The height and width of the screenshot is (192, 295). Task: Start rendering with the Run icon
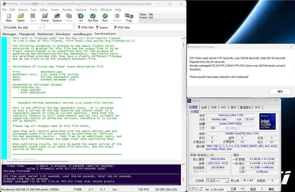point(105,17)
